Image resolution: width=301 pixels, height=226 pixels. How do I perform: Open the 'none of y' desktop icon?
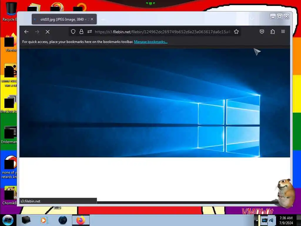(10, 167)
